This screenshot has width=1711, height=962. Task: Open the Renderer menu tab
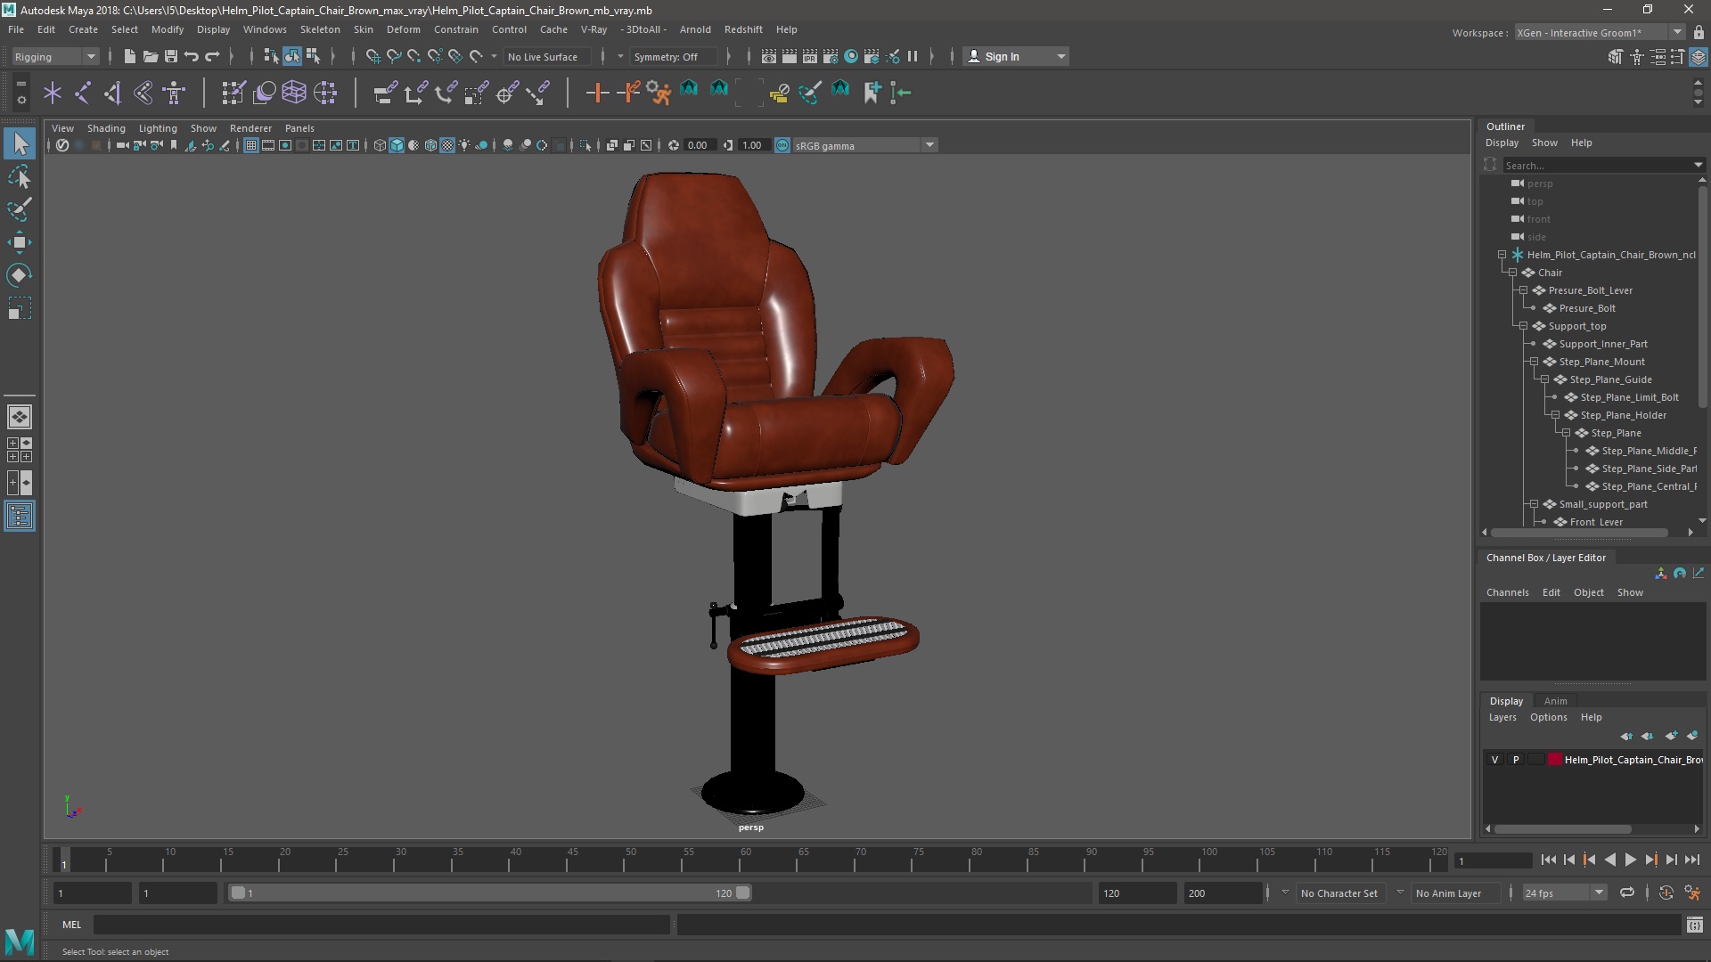pyautogui.click(x=250, y=128)
